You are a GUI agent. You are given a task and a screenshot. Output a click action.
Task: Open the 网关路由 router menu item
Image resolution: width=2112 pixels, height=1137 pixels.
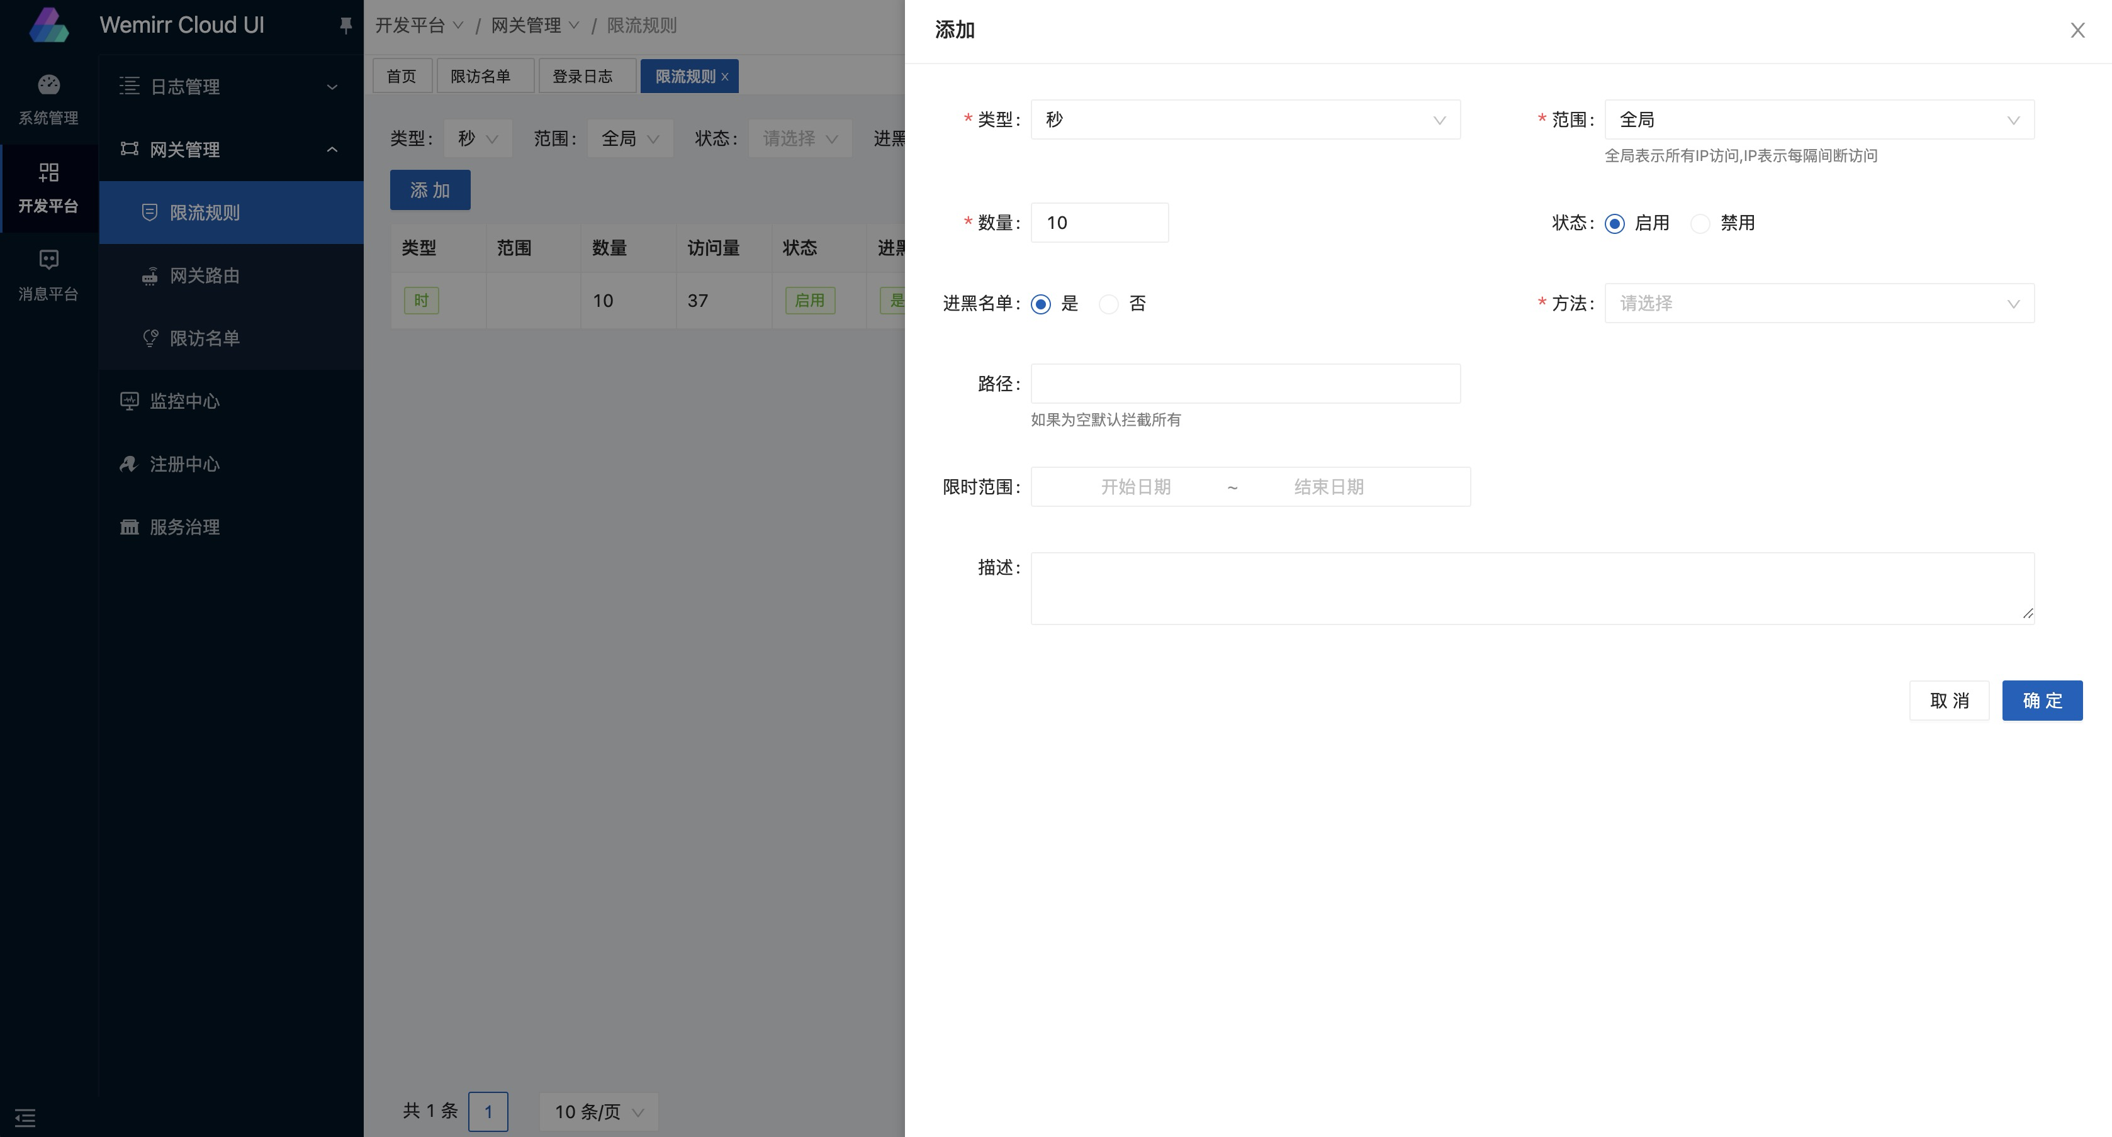coord(204,275)
